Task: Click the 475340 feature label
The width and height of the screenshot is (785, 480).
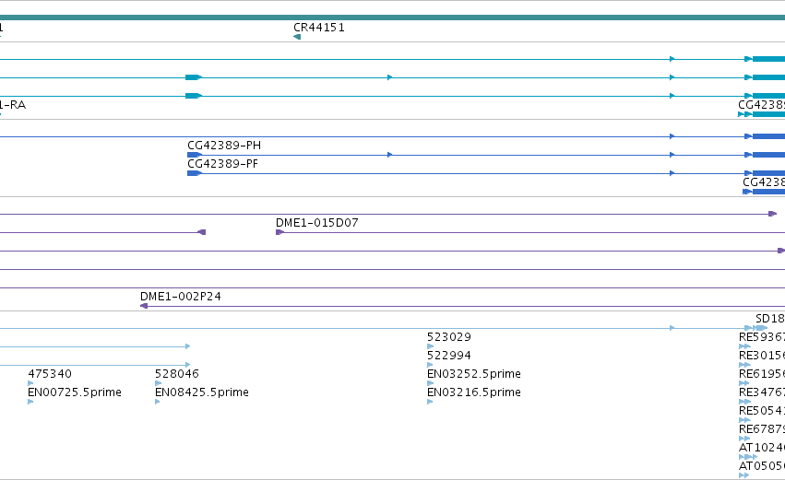Action: point(50,374)
